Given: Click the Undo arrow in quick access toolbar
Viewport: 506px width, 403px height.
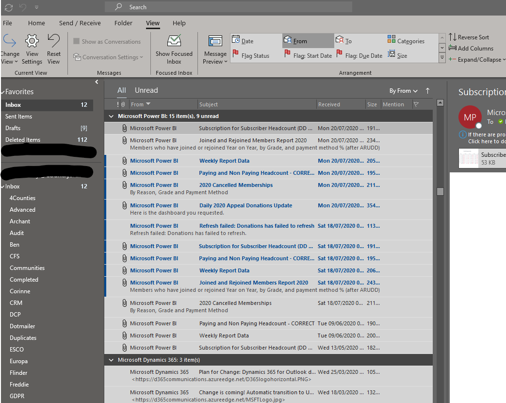Looking at the screenshot, I should pos(23,7).
